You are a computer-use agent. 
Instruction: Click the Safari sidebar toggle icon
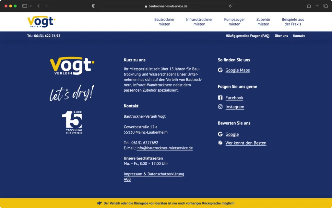(x=25, y=6)
